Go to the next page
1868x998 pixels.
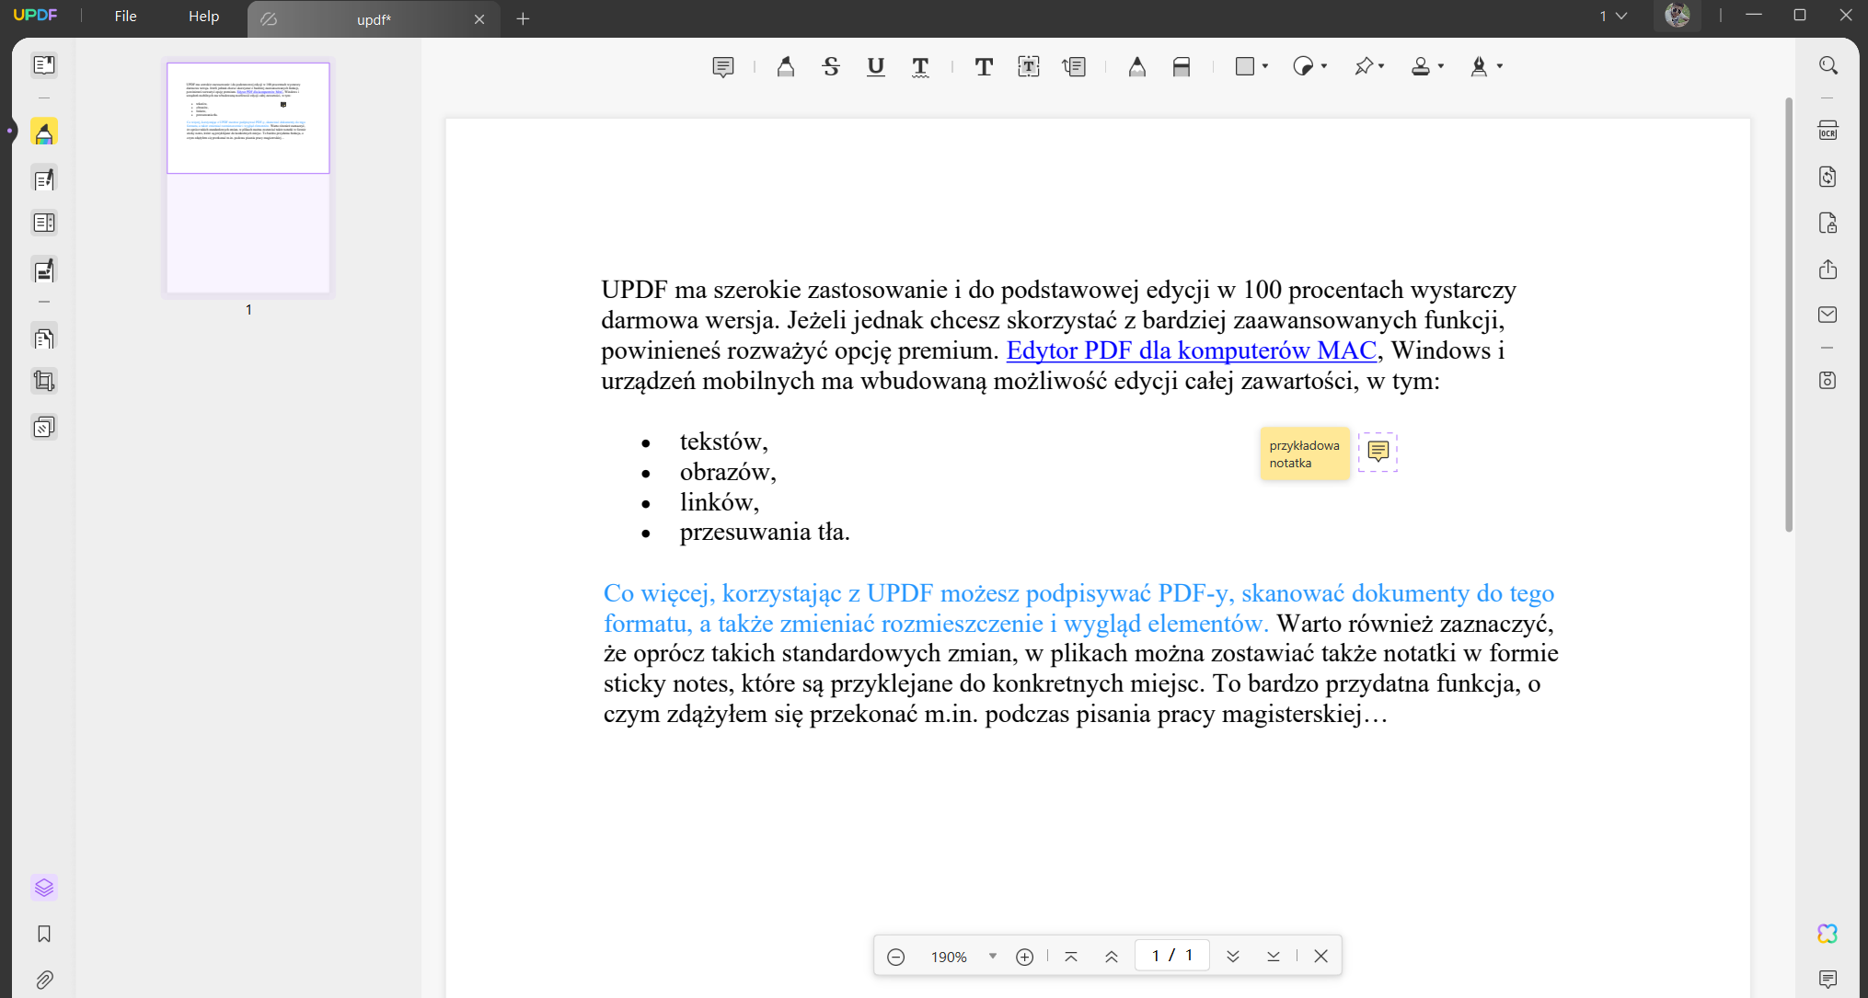click(x=1233, y=957)
